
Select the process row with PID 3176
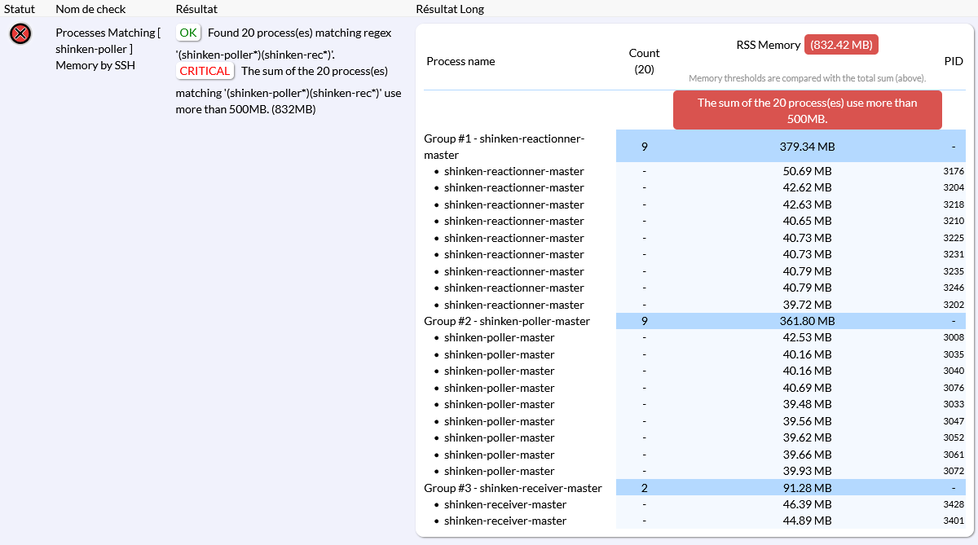click(x=513, y=171)
